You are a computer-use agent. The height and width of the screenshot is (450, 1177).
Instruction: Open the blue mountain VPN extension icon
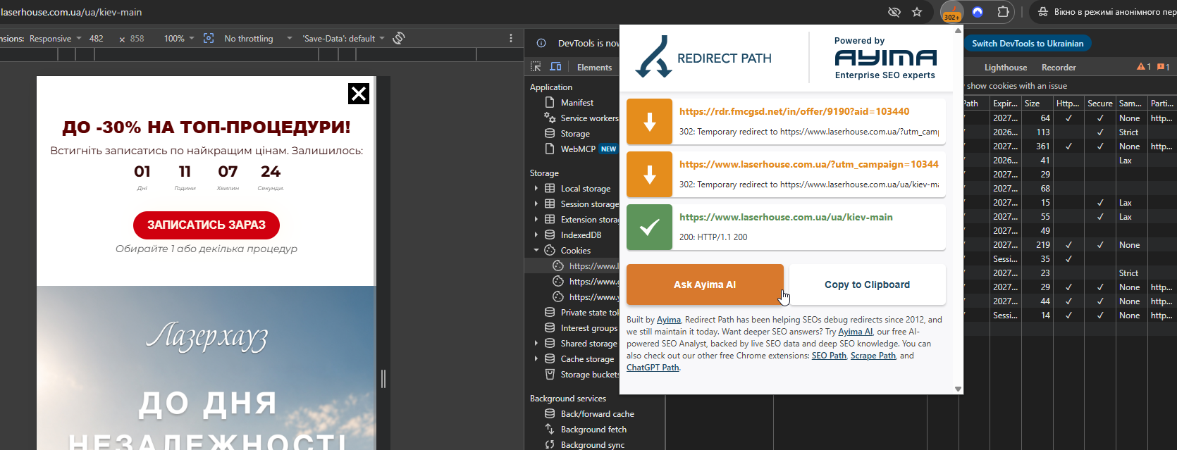[x=978, y=12]
